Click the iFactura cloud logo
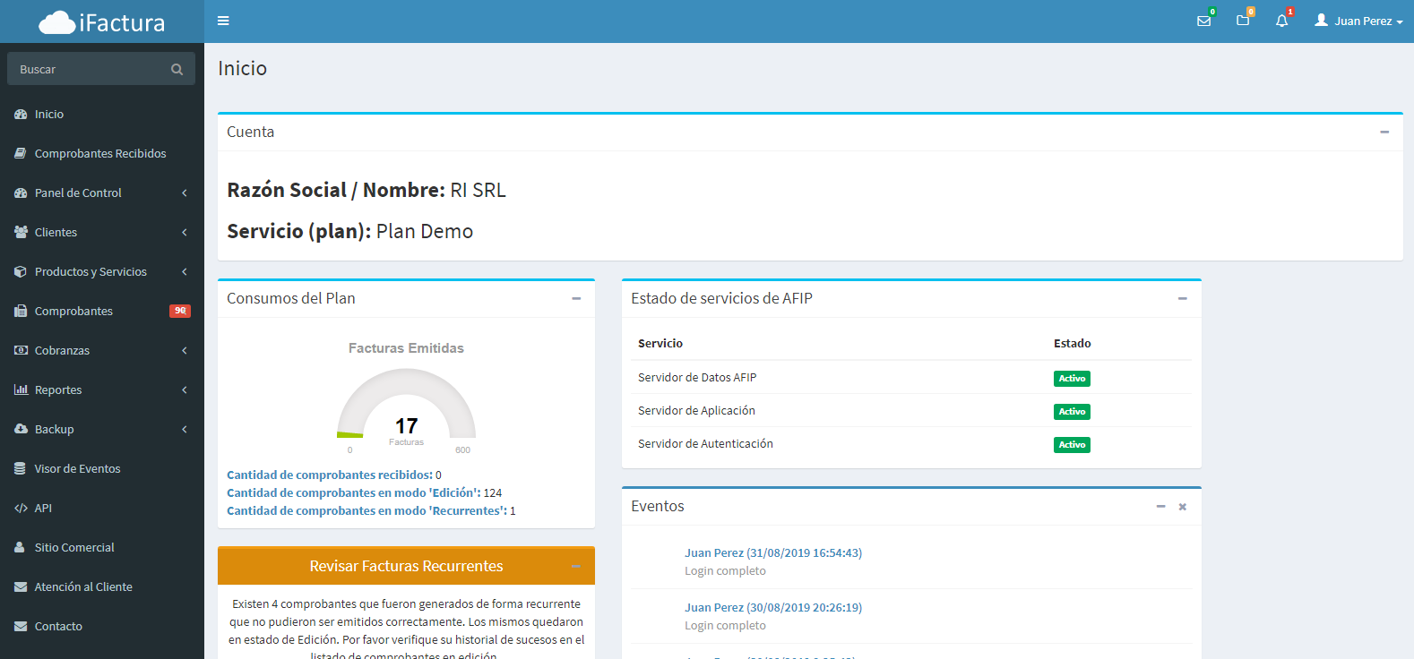 click(101, 22)
